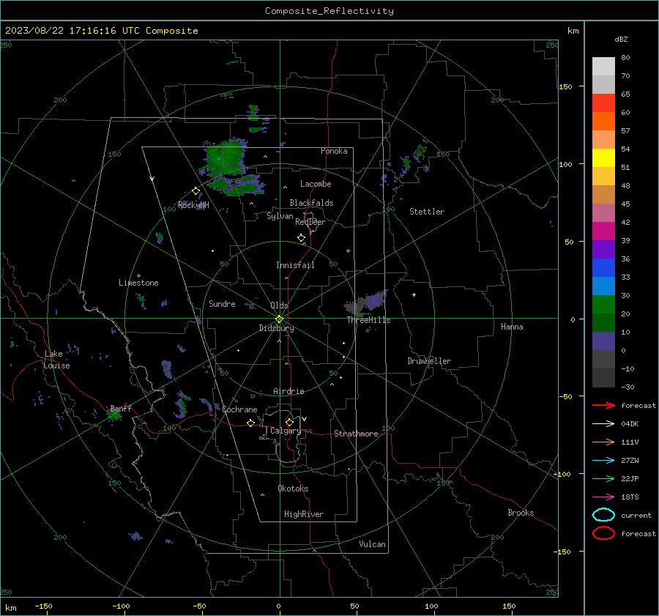Click the Cochrane town label
Screen dimensions: 659x616
tap(239, 409)
